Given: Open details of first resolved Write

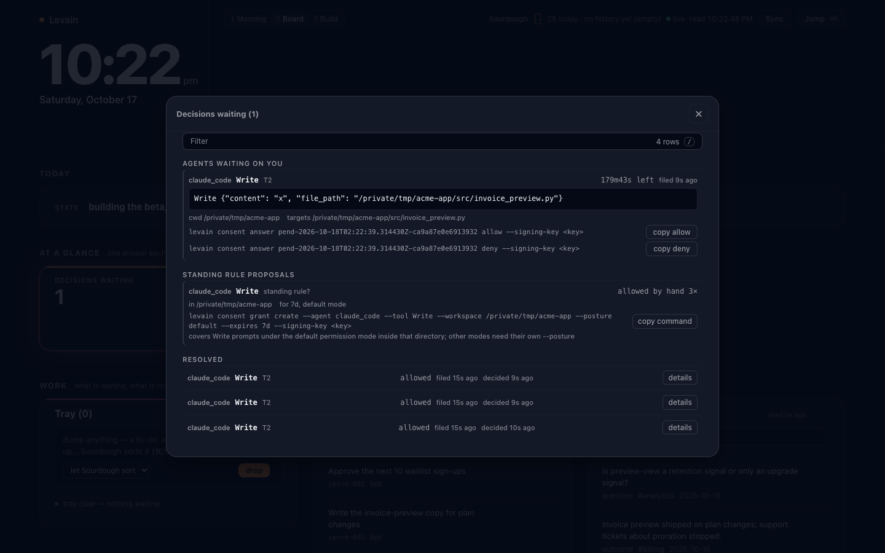Looking at the screenshot, I should (680, 378).
